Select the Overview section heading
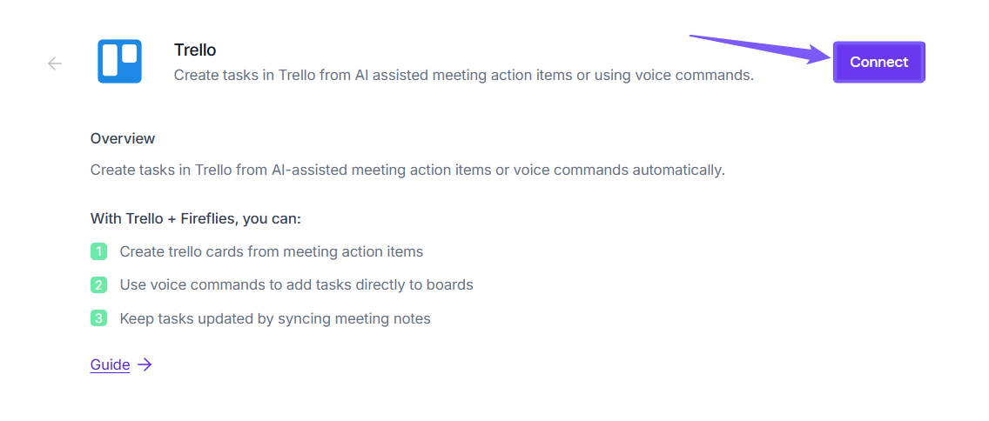Viewport: 989px width, 421px height. tap(123, 138)
